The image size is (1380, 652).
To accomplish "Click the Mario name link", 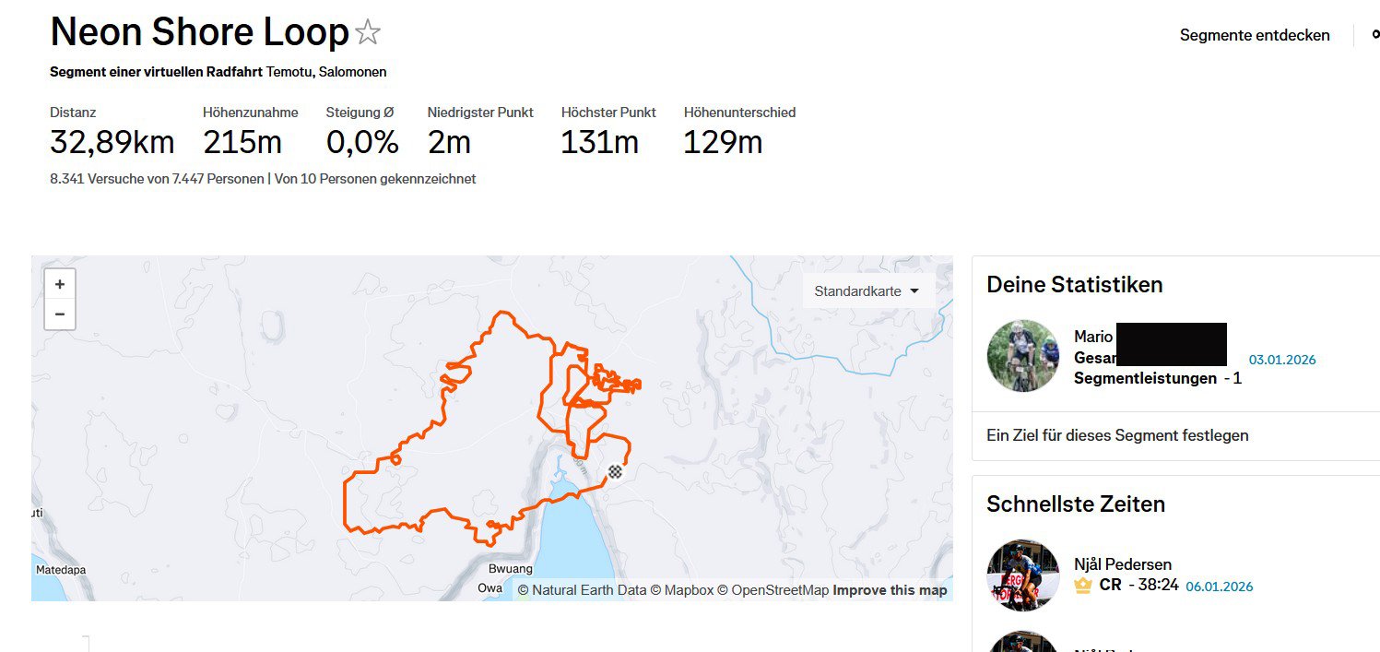I will coord(1093,337).
